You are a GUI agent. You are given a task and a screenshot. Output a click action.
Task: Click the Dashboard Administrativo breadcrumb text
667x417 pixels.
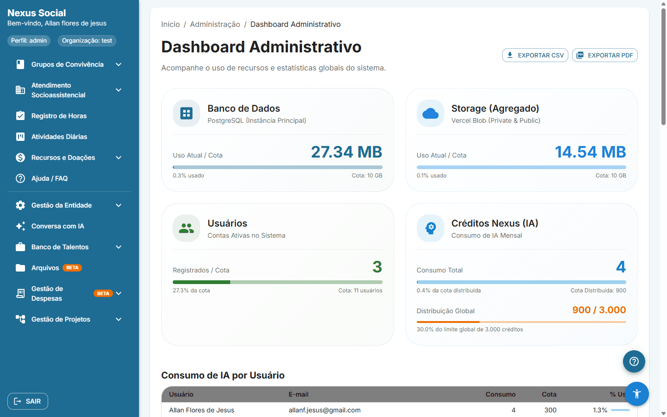click(296, 24)
